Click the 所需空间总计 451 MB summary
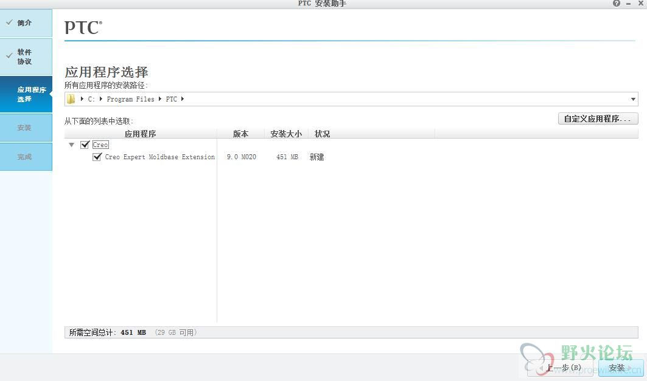The height and width of the screenshot is (381, 647). tap(107, 332)
